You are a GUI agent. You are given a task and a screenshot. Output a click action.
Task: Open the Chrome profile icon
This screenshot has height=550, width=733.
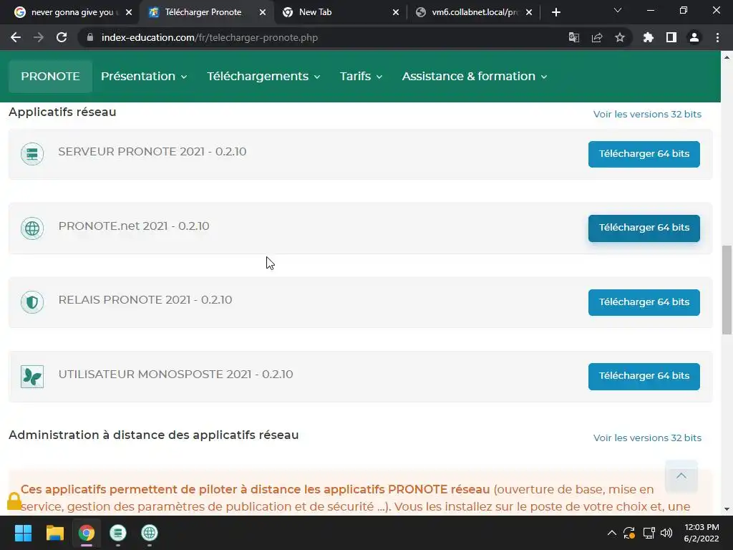pos(694,37)
